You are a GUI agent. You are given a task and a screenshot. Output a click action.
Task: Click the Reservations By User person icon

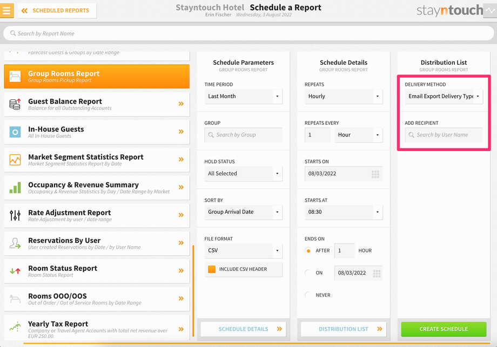tap(15, 243)
